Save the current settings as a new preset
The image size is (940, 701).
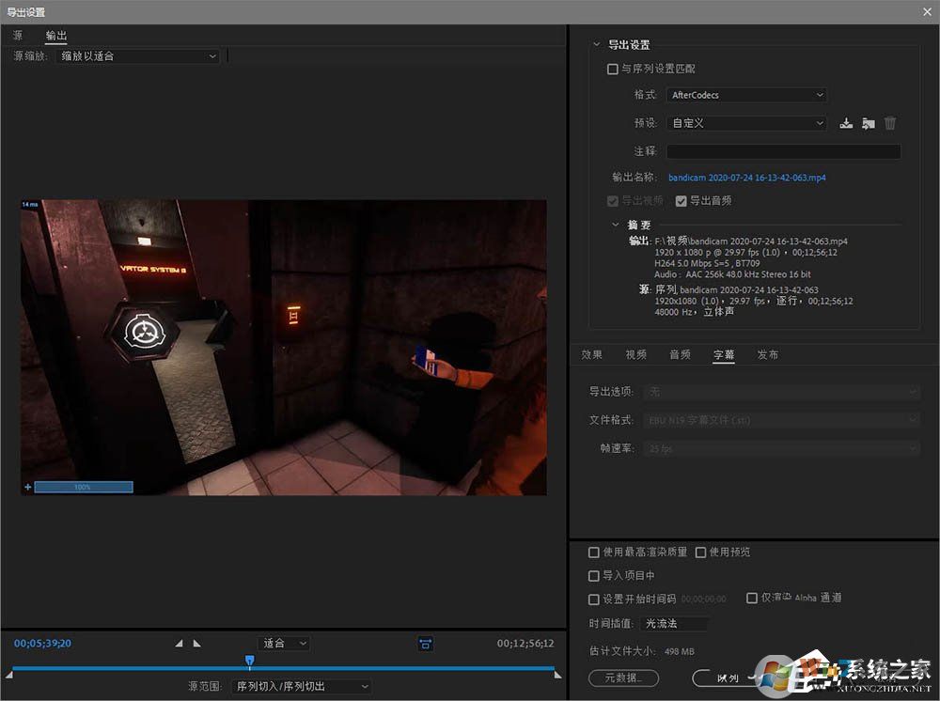click(845, 122)
